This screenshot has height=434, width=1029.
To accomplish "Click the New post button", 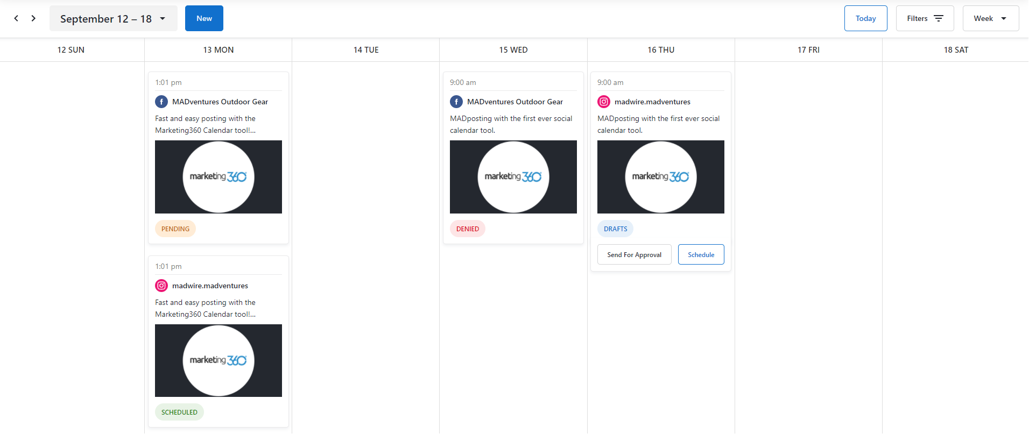I will coord(204,18).
